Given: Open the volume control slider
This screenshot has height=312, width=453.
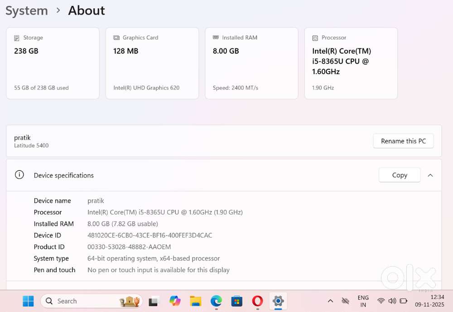Looking at the screenshot, I should point(392,301).
